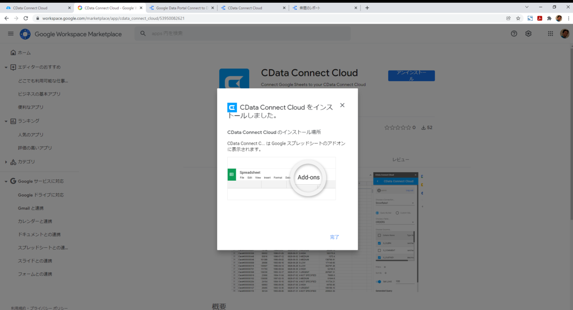Viewport: 573px width, 310px height.
Task: Open the Adobe Acrobat extension
Action: [540, 18]
